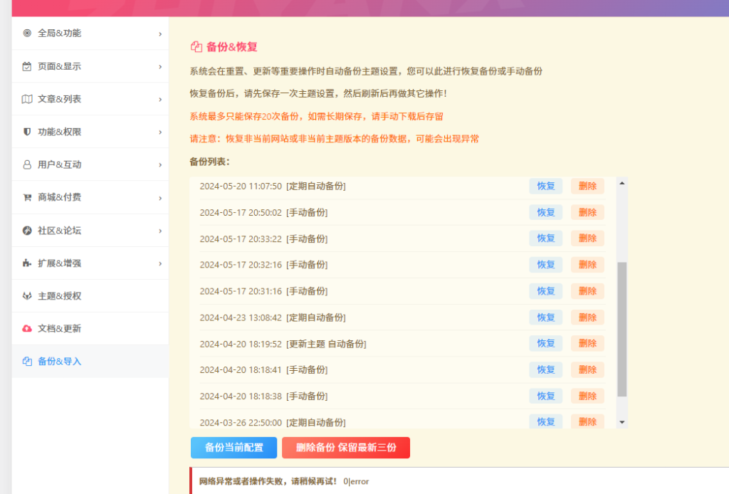Expand the 文章&列表 chevron arrow
Viewport: 729px width, 494px height.
click(160, 99)
